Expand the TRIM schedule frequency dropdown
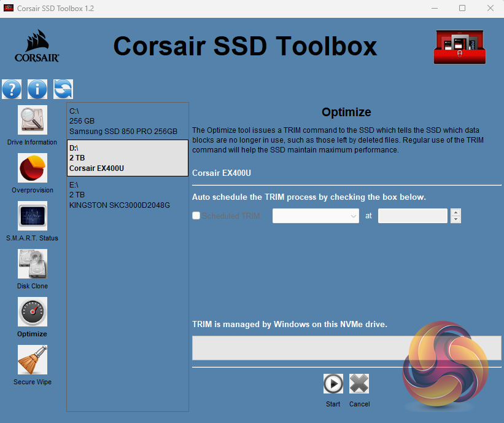The height and width of the screenshot is (423, 504). coord(316,216)
